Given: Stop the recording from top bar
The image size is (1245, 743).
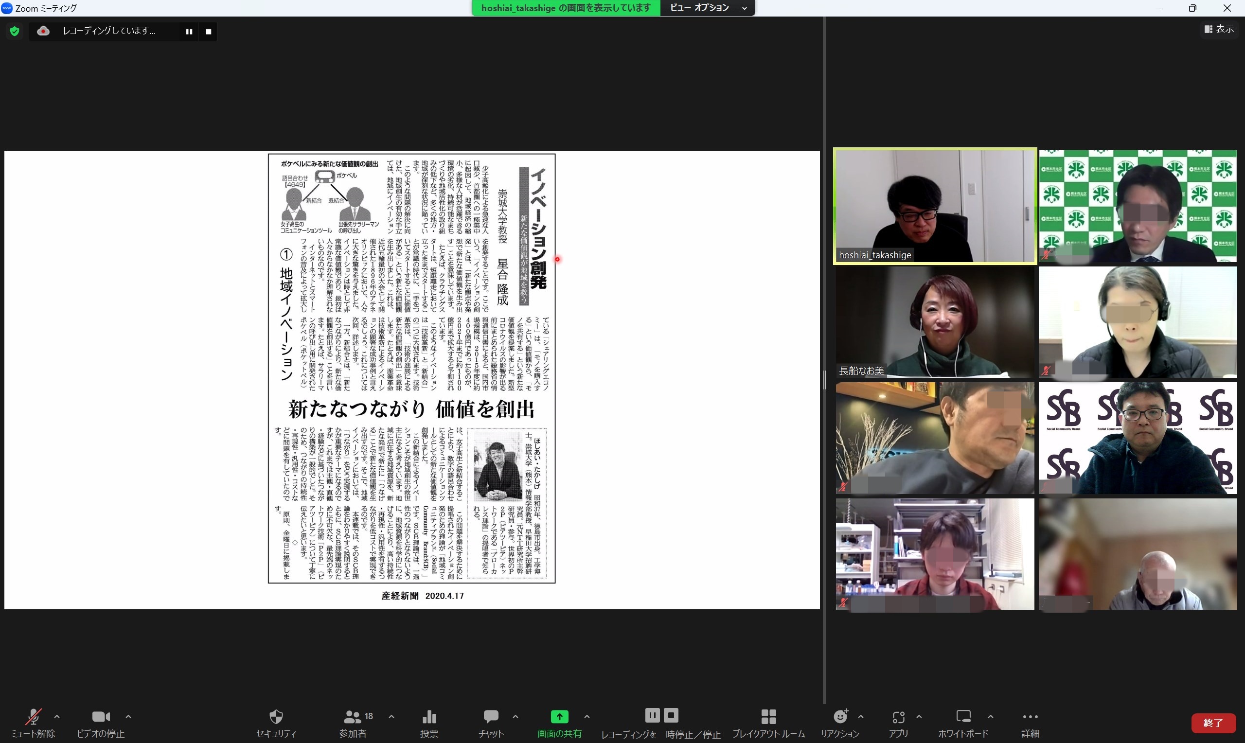Looking at the screenshot, I should point(208,32).
